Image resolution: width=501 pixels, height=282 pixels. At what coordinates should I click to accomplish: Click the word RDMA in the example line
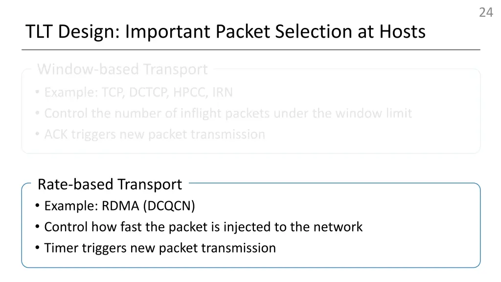[x=120, y=206]
